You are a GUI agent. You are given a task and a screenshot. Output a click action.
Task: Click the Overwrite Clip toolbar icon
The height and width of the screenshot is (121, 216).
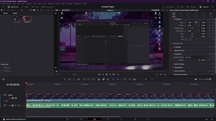88,79
